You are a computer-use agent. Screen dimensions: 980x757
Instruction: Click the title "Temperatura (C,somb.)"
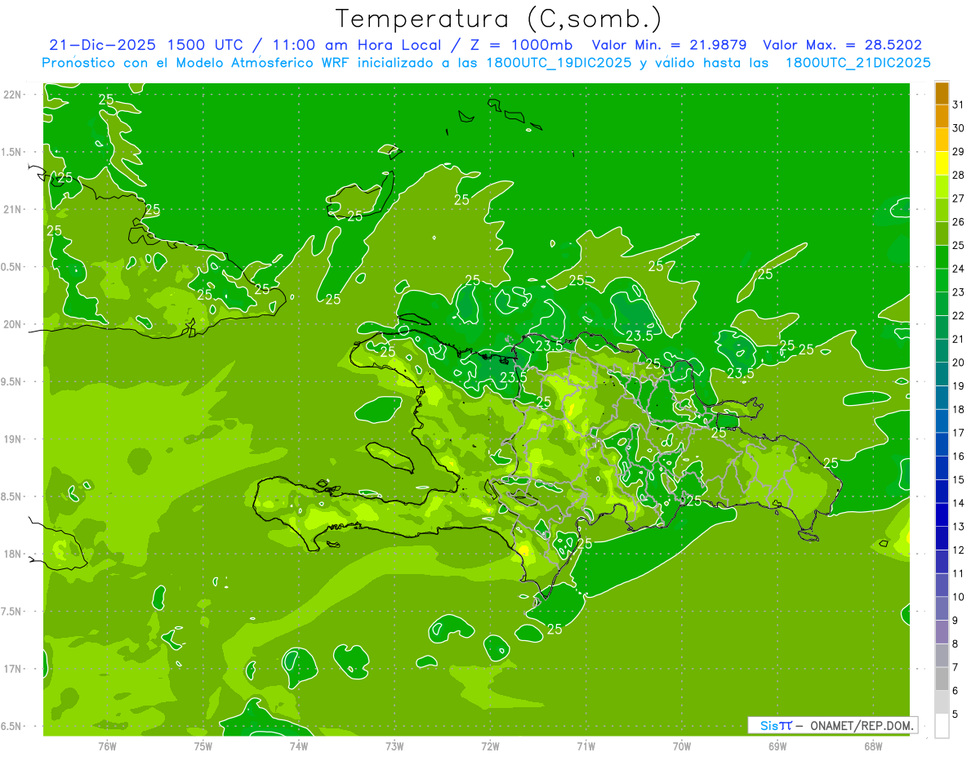tap(499, 19)
